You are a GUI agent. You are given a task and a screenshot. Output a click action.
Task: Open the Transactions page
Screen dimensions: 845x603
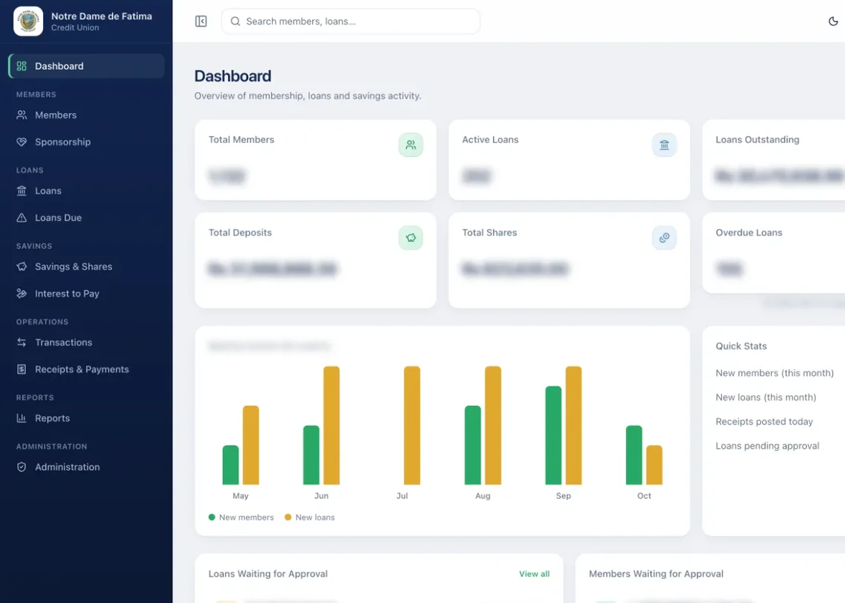pyautogui.click(x=86, y=342)
